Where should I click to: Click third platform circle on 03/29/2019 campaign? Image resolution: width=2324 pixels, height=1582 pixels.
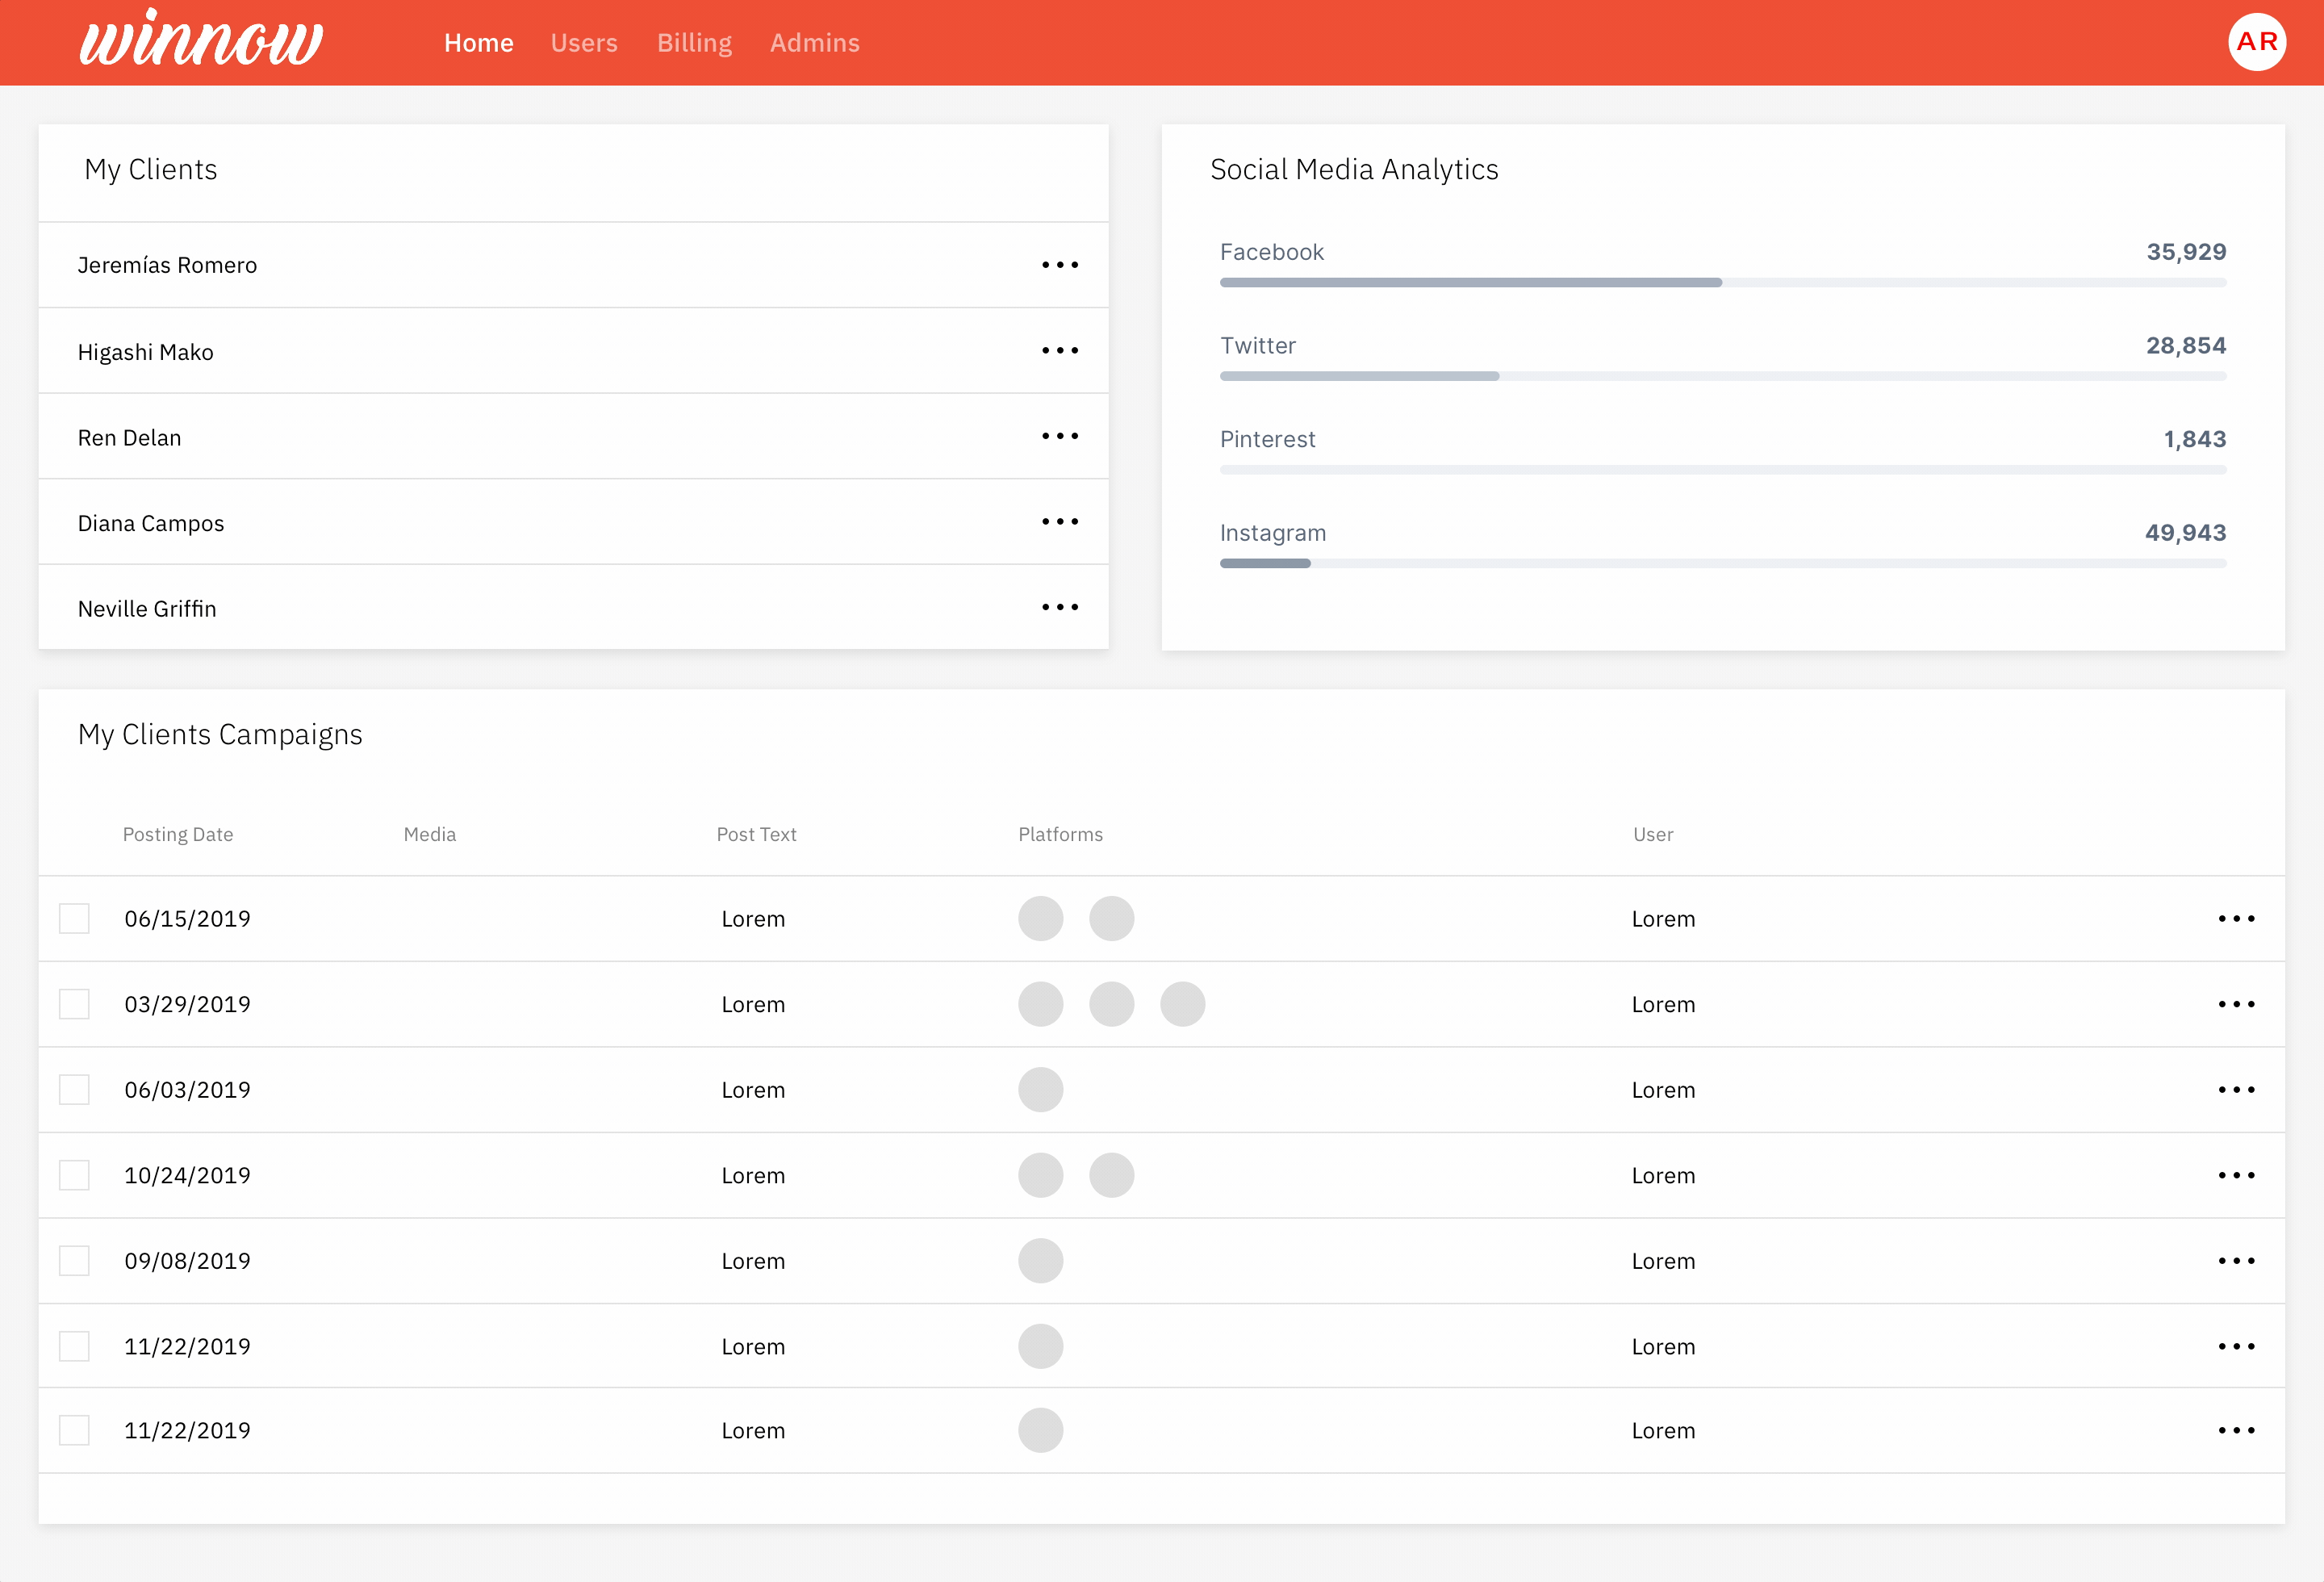tap(1182, 1004)
